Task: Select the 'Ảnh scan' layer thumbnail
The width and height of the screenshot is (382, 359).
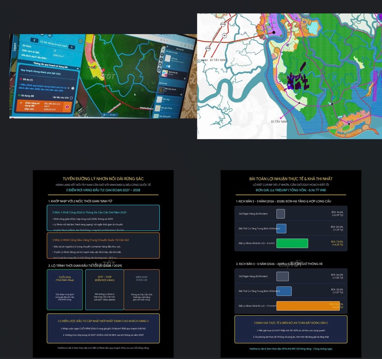Action: [x=168, y=58]
